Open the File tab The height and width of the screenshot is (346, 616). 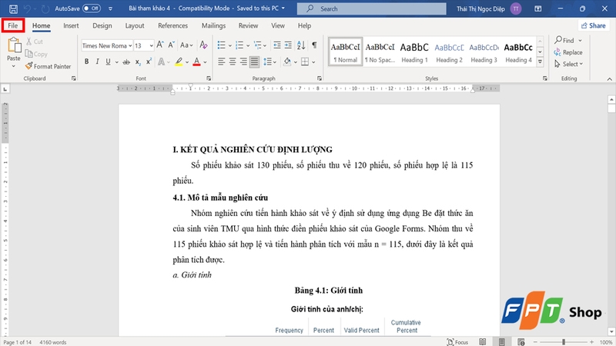pyautogui.click(x=13, y=25)
